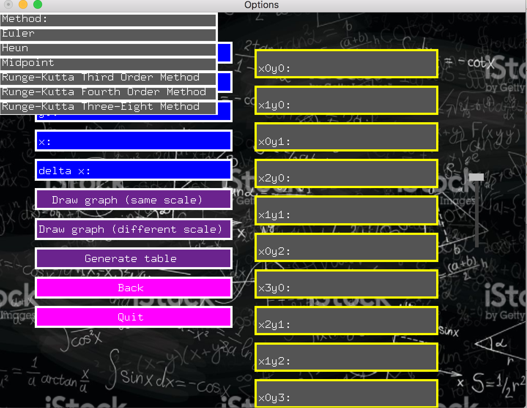This screenshot has height=408, width=527.
Task: Pick the Midpoint method option
Action: point(108,64)
